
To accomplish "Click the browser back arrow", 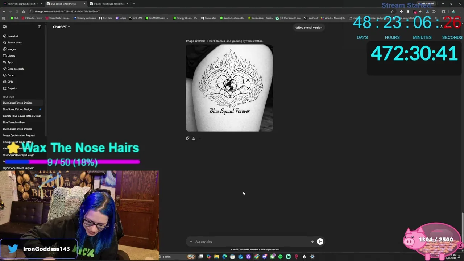I will coord(4,11).
